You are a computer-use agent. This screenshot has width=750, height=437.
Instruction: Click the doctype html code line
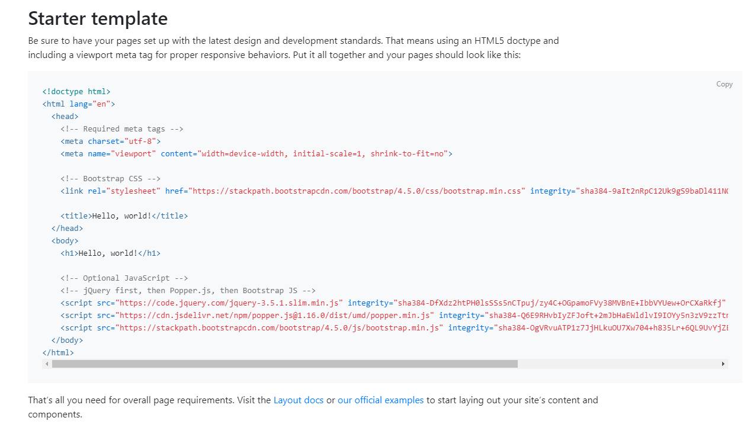(76, 92)
